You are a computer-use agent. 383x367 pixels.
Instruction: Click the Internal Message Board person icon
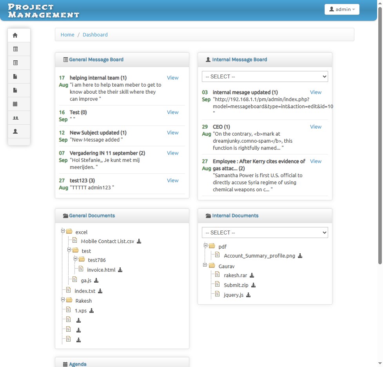pyautogui.click(x=208, y=60)
